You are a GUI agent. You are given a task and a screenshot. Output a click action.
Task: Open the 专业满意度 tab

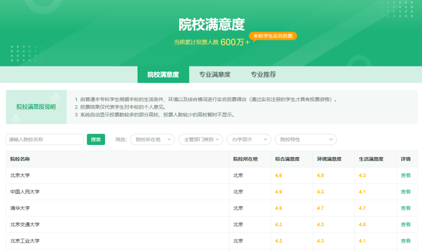215,75
